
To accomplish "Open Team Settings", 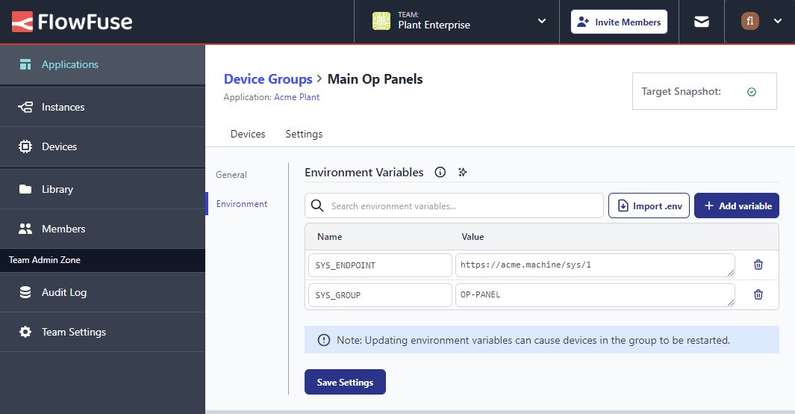I will [x=102, y=332].
